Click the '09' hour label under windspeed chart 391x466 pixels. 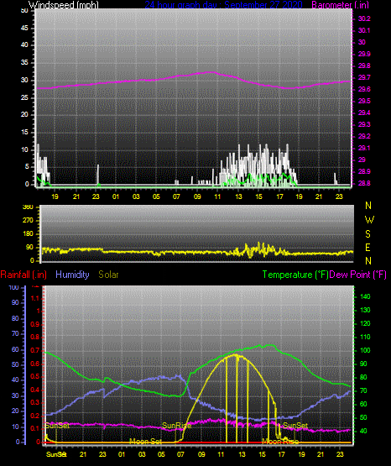tap(197, 196)
